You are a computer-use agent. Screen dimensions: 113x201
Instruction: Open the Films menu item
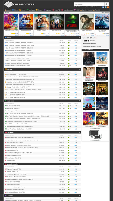click(15, 10)
